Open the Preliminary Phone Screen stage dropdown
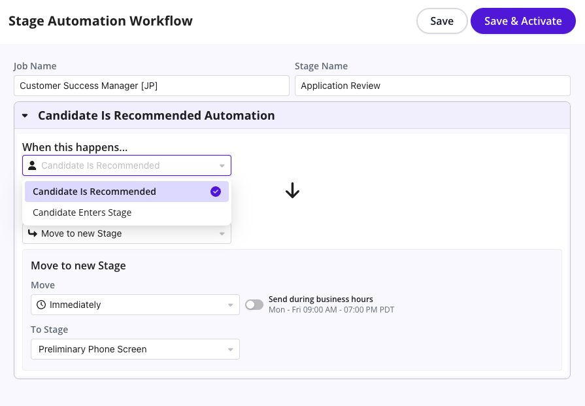Screen dimensions: 585x406 (x=135, y=349)
